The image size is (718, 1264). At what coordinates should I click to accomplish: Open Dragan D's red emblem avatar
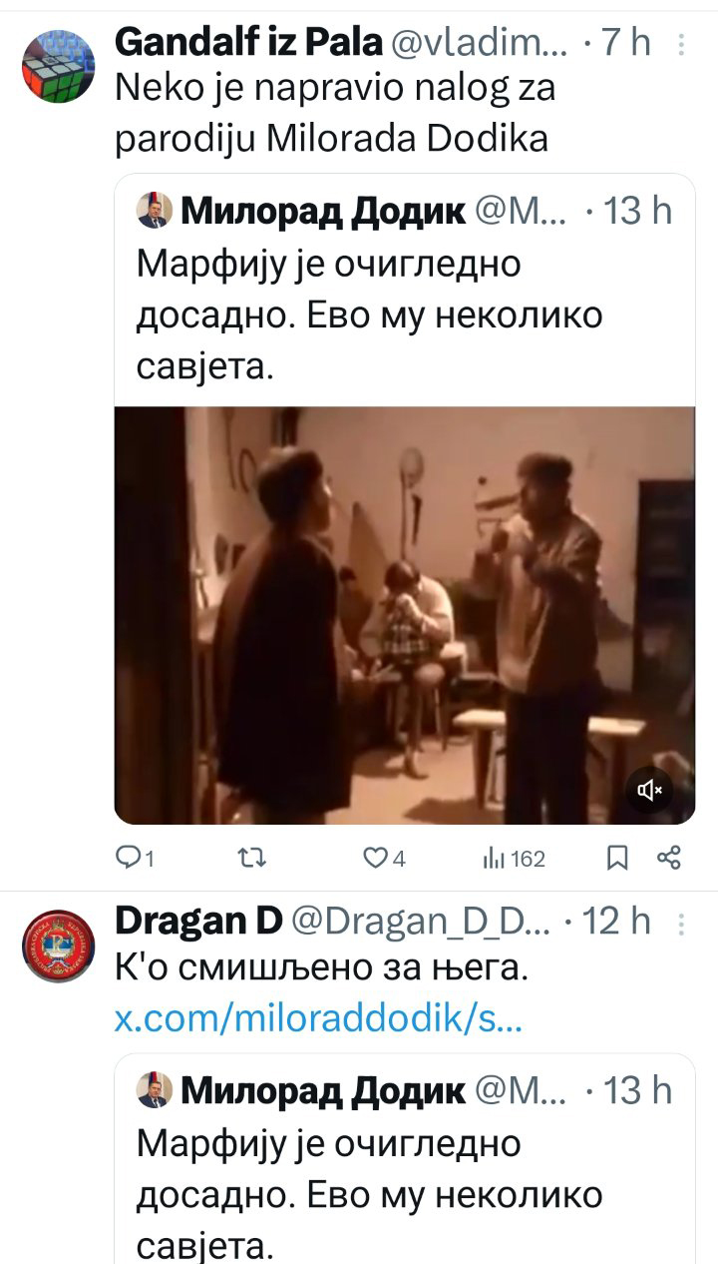pos(59,946)
